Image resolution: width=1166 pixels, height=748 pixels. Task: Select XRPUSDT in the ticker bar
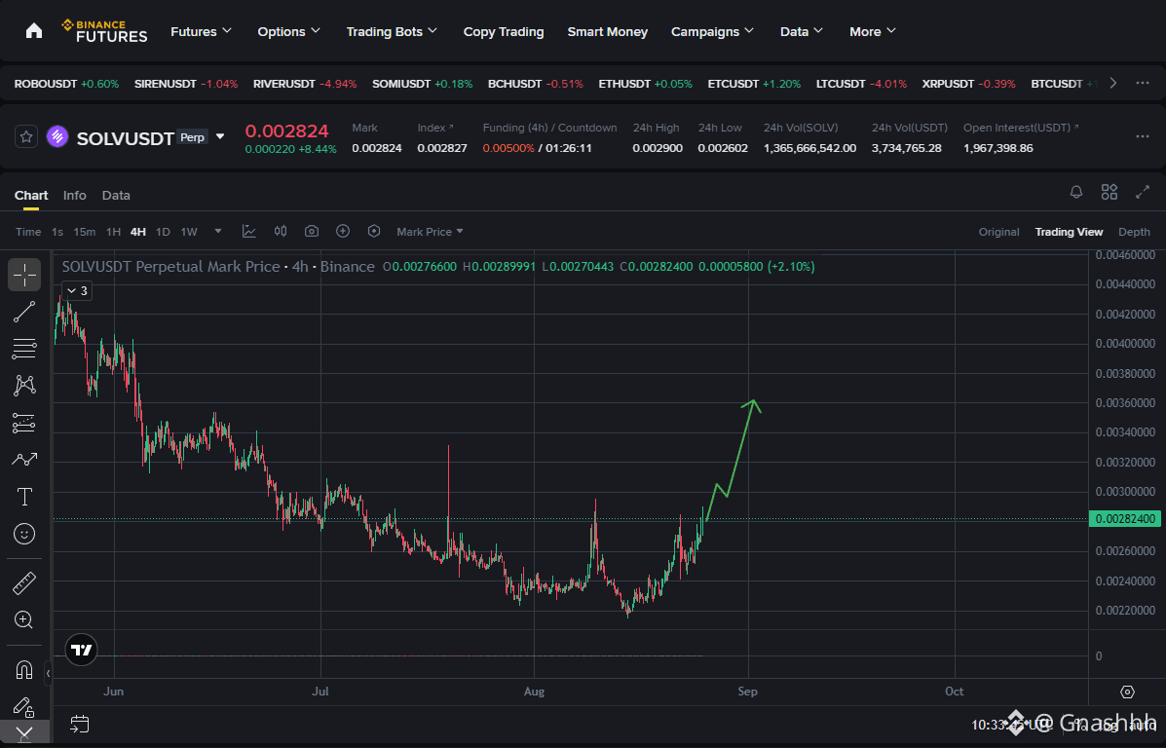(x=969, y=84)
